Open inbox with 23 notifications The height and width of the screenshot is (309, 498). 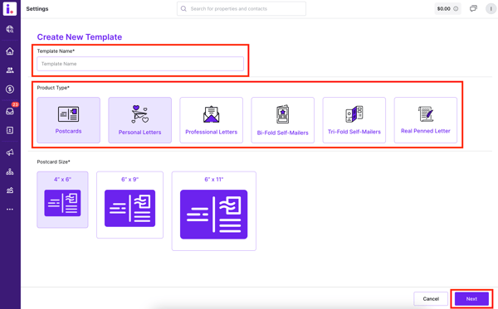(10, 111)
